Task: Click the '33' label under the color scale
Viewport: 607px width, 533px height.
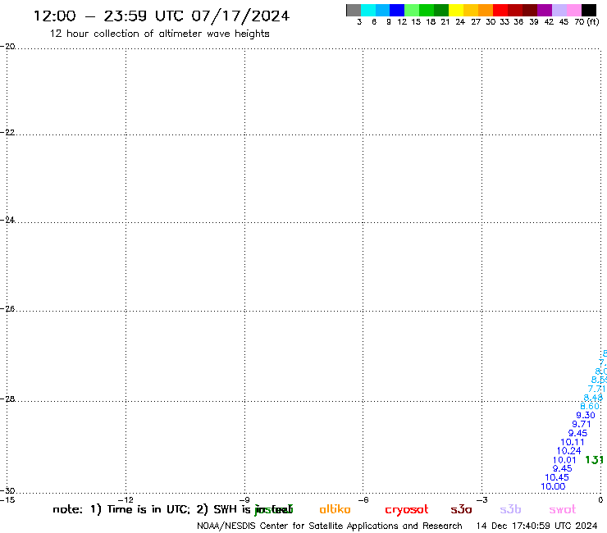Action: click(504, 22)
